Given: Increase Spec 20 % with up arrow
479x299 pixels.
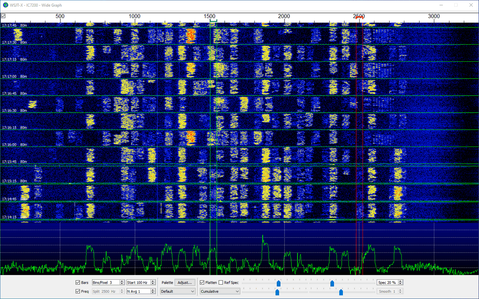Looking at the screenshot, I should tap(400, 281).
